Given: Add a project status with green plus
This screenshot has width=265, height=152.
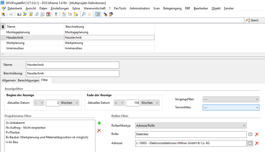Looking at the screenshot, I should (99, 123).
